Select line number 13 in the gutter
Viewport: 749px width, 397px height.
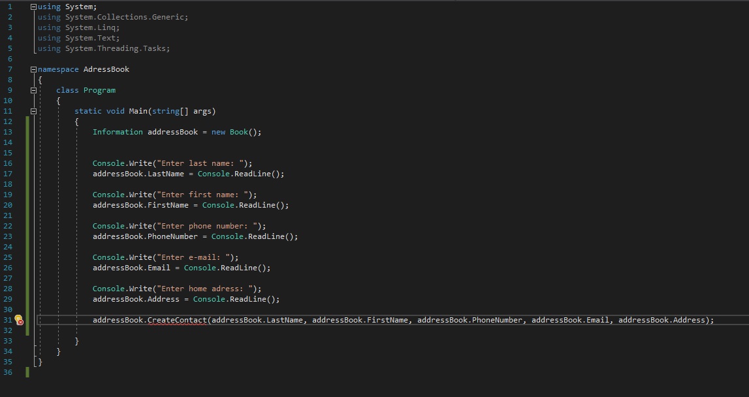point(8,133)
